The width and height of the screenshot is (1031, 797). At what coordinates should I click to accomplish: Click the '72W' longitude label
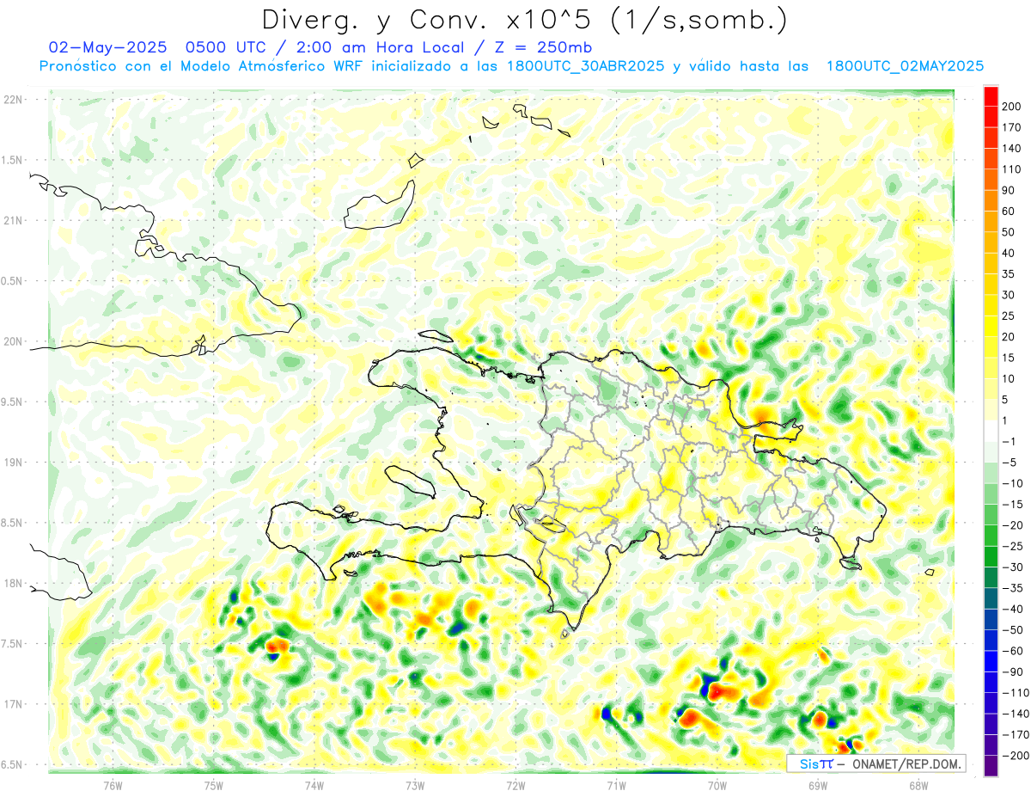[x=515, y=785]
